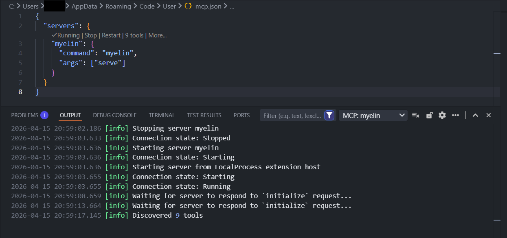Click the error count badge on Problems
The height and width of the screenshot is (238, 507).
click(x=45, y=115)
